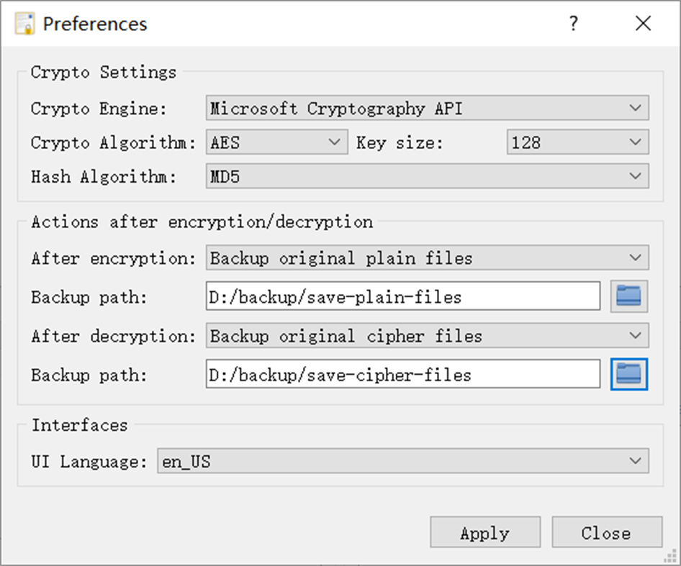681x566 pixels.
Task: Expand the UI Language en_US dropdown
Action: pyautogui.click(x=402, y=461)
